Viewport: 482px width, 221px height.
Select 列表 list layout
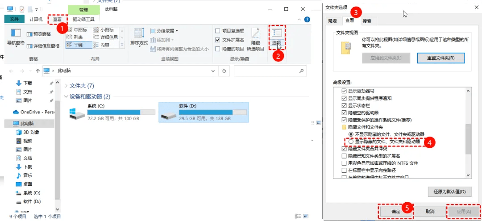75,37
